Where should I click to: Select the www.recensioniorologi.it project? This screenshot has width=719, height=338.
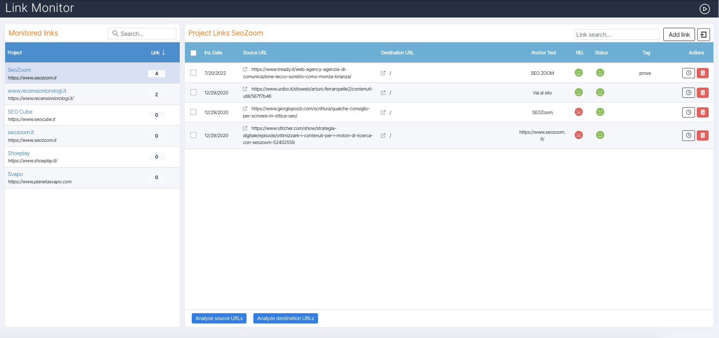(x=92, y=94)
